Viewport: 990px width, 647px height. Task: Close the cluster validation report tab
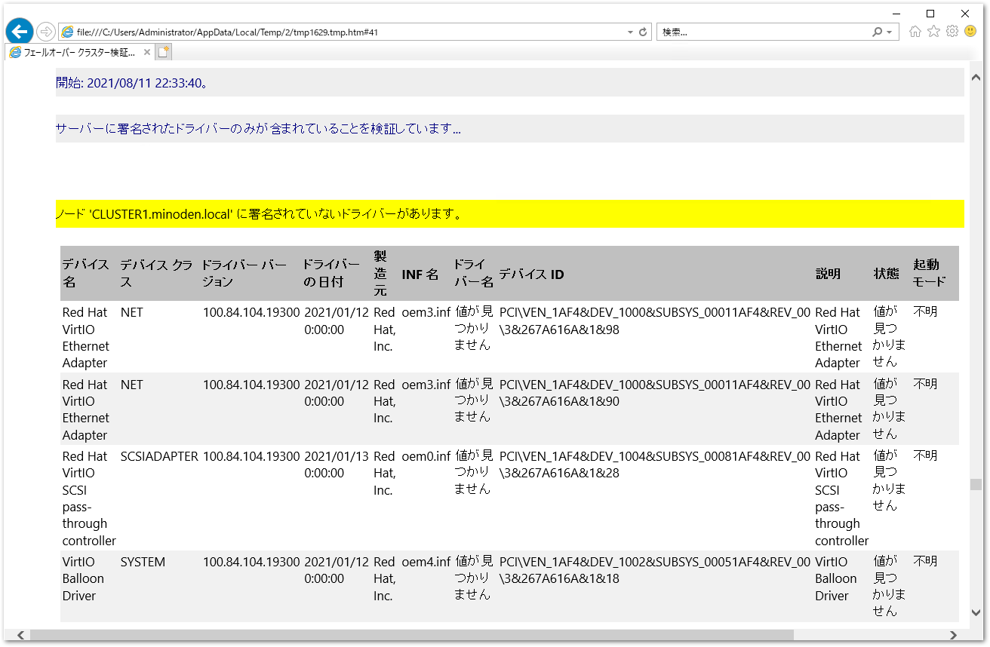coord(146,51)
